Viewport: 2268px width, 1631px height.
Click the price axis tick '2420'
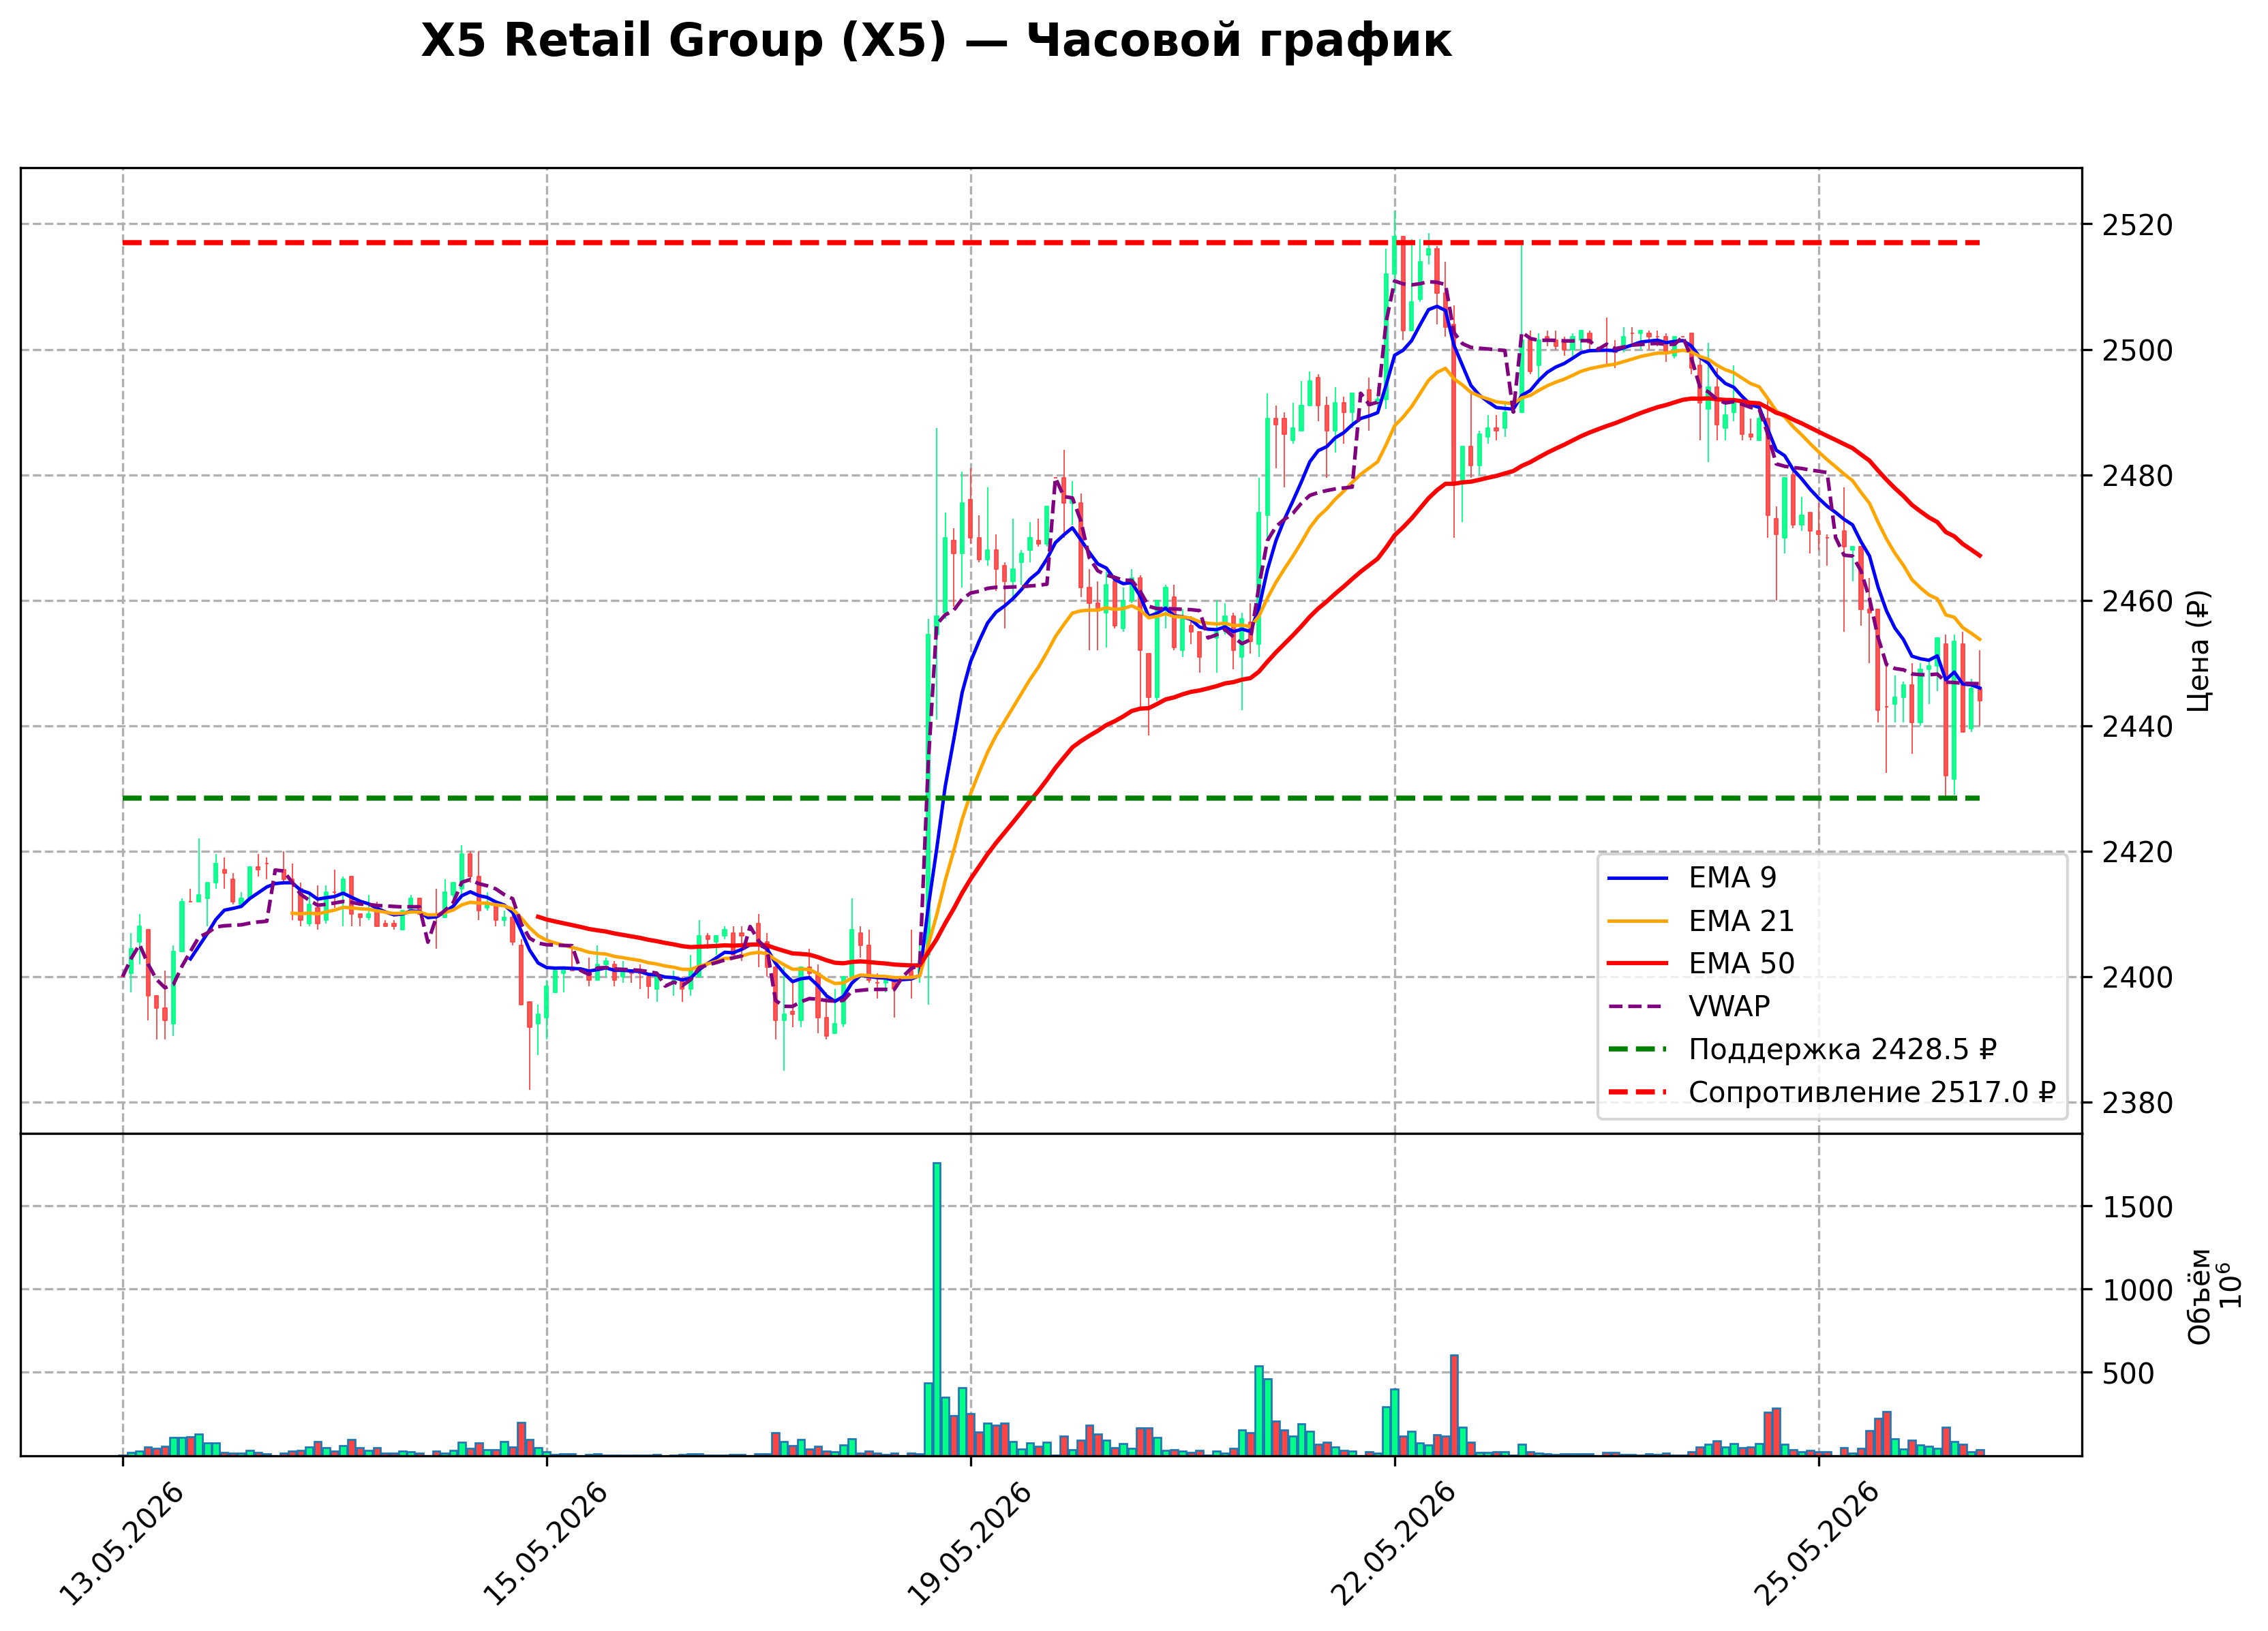coord(2138,853)
